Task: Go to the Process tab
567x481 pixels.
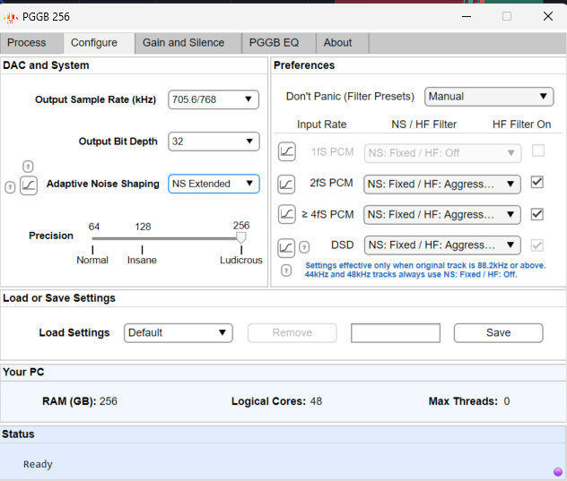Action: (x=27, y=43)
